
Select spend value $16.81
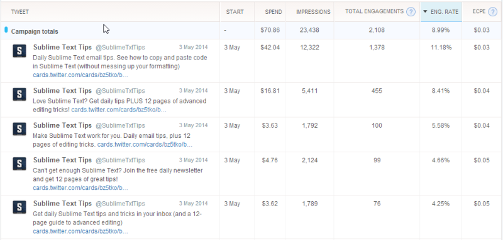point(270,91)
